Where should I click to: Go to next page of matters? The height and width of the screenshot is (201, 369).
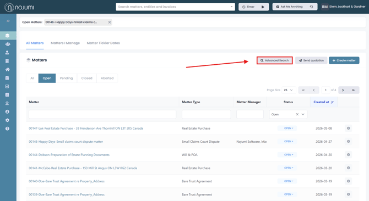[343, 90]
